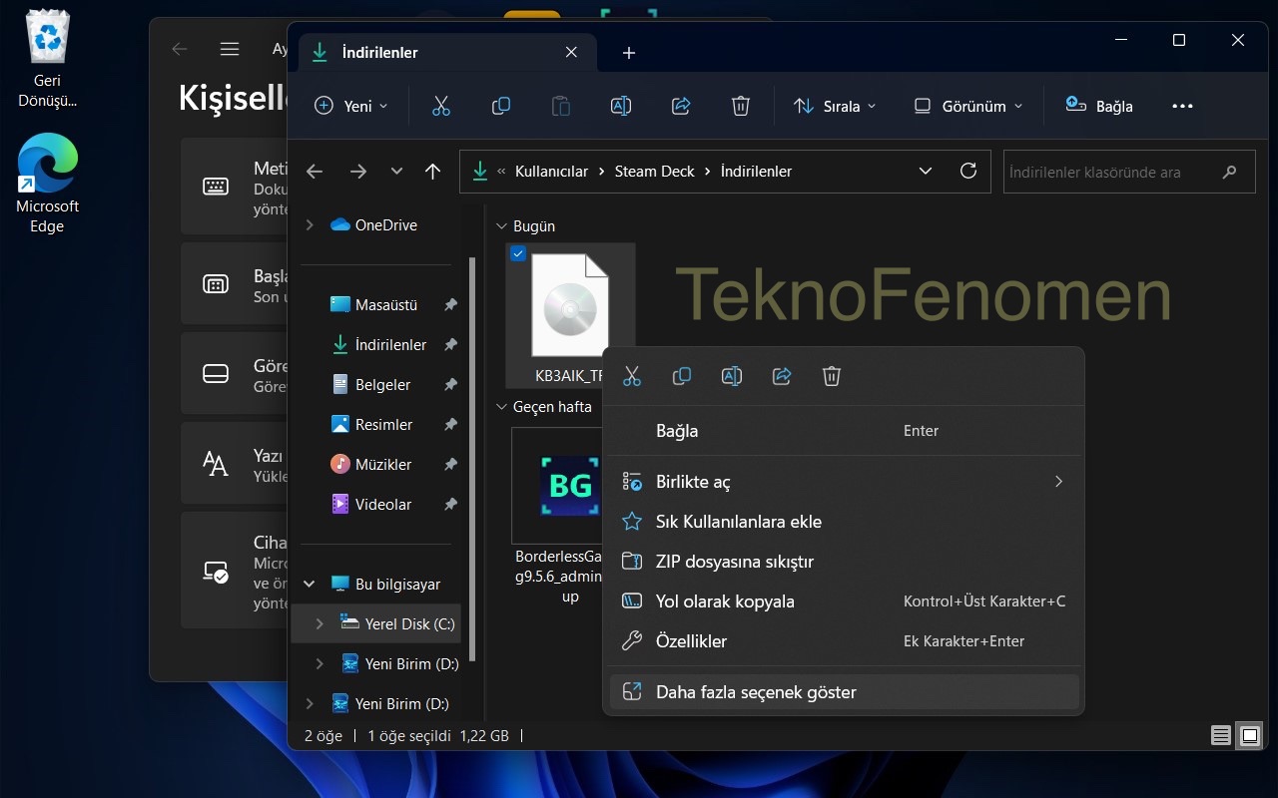This screenshot has height=798, width=1278.
Task: Click the Delete trash icon in the context menu
Action: pyautogui.click(x=832, y=376)
